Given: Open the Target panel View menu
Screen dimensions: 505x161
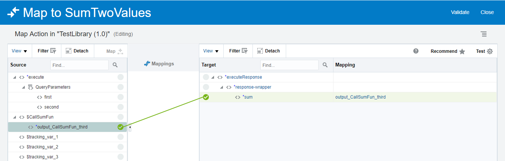Looking at the screenshot, I should pyautogui.click(x=211, y=51).
